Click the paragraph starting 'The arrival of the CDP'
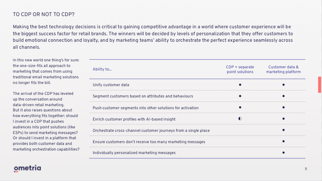This screenshot has height=181, width=322. pyautogui.click(x=46, y=121)
